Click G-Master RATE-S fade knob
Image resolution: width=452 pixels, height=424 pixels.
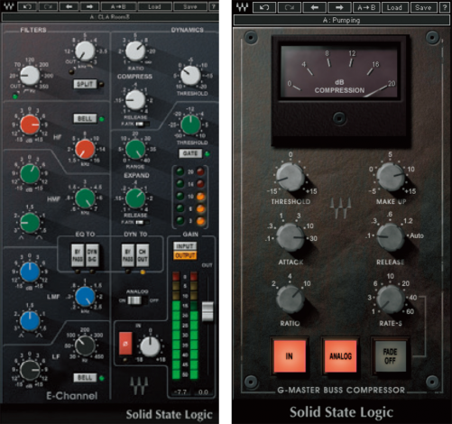click(391, 300)
